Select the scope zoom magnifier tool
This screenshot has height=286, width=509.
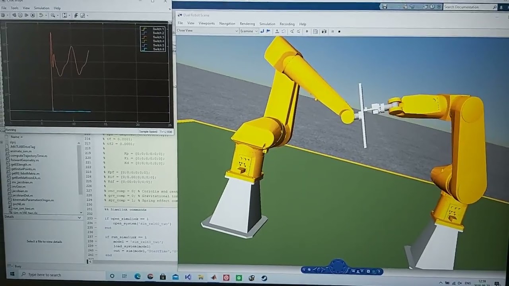[x=53, y=15]
